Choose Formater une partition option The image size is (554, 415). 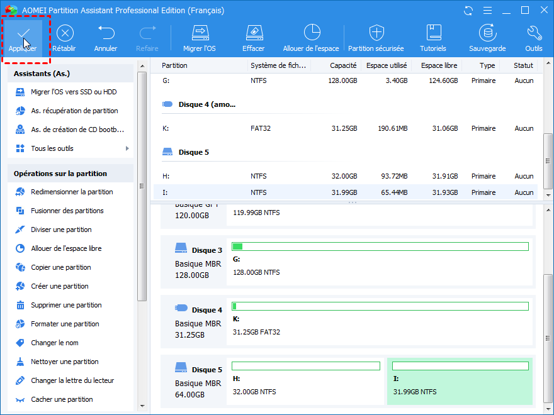(x=65, y=324)
